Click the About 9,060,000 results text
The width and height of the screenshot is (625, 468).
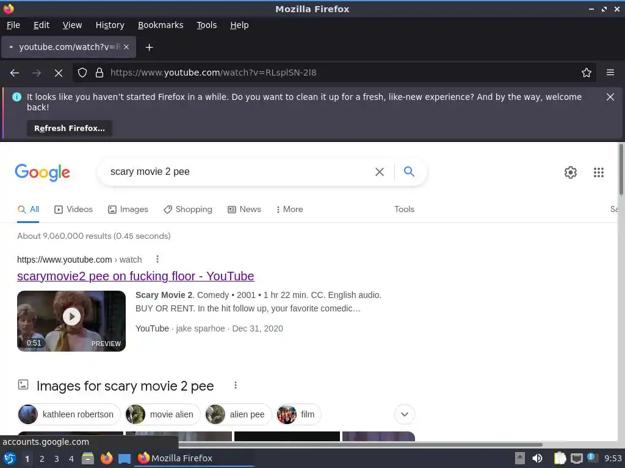click(x=93, y=236)
